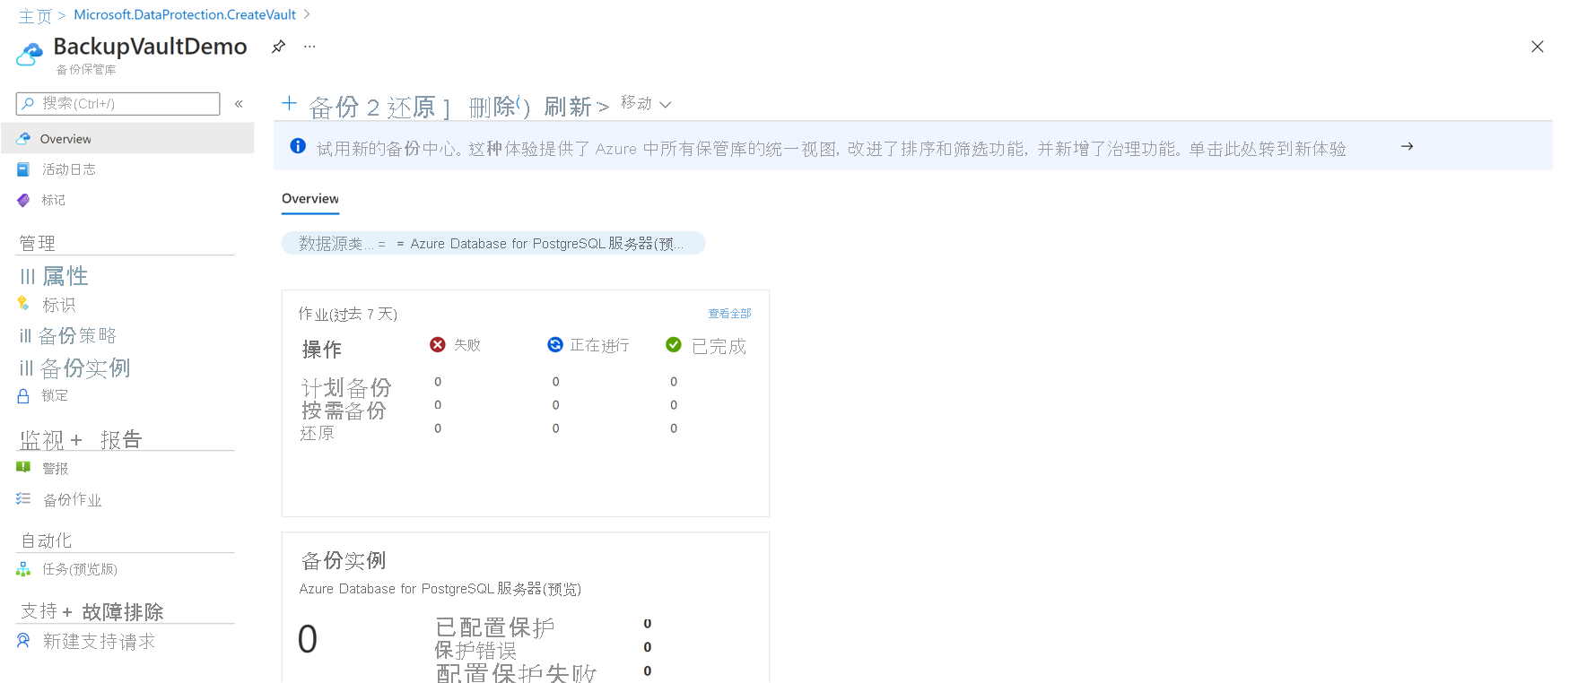The height and width of the screenshot is (683, 1569).
Task: Click the 备份策略 bars icon
Action: [x=26, y=336]
